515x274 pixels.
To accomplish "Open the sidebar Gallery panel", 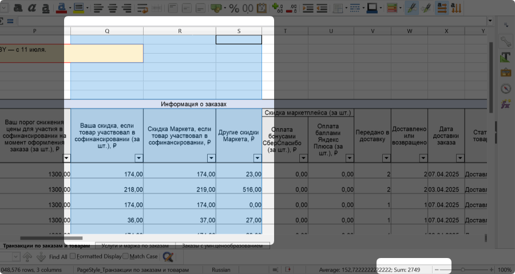I will click(505, 72).
